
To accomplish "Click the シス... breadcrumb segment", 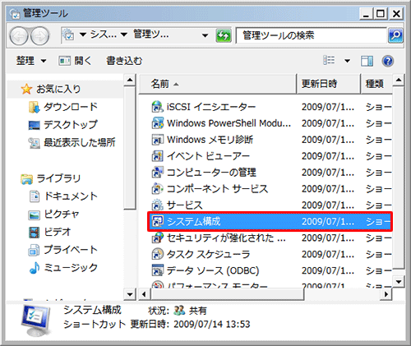I will coord(104,35).
